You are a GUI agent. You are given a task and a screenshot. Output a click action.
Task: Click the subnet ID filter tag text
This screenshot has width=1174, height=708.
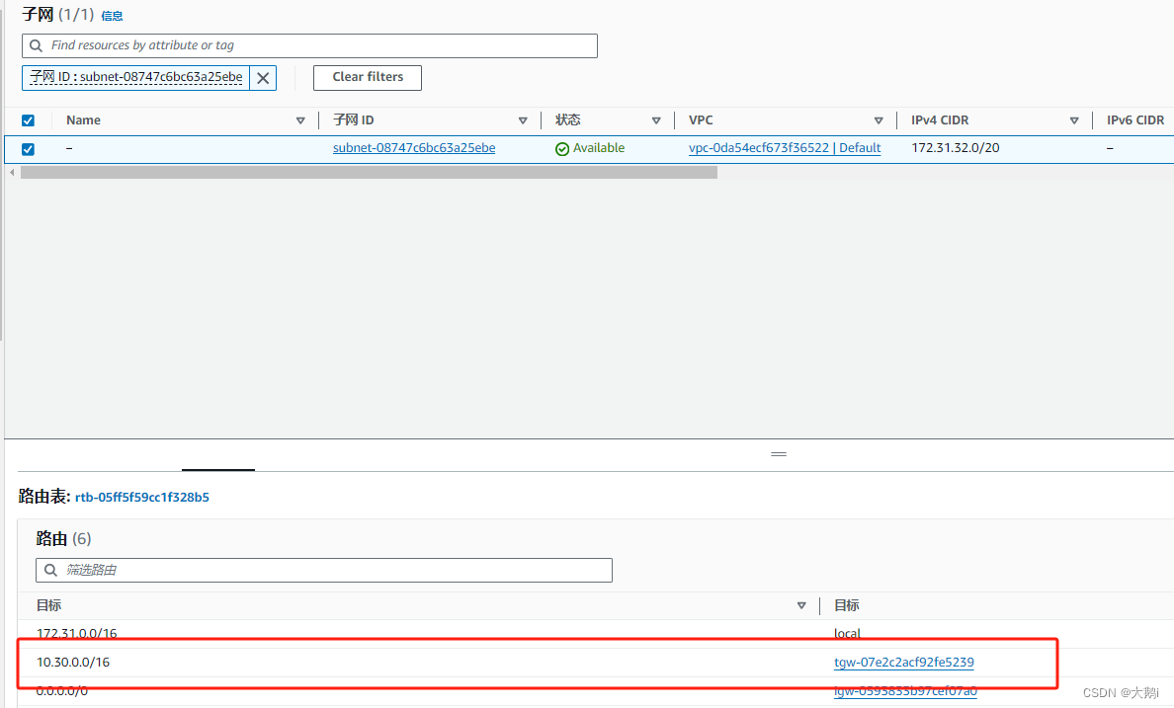[136, 77]
